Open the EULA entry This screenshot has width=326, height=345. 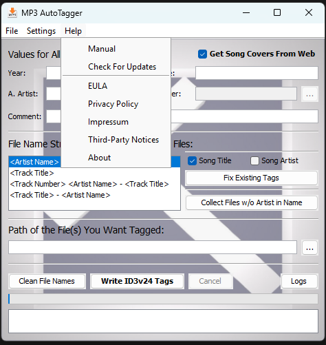click(116, 86)
